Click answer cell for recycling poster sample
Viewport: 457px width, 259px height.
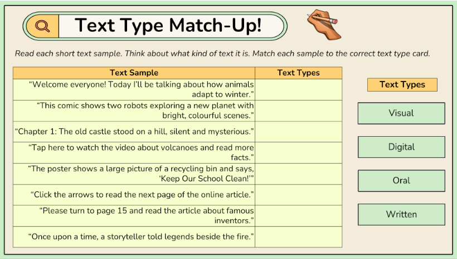click(x=298, y=174)
